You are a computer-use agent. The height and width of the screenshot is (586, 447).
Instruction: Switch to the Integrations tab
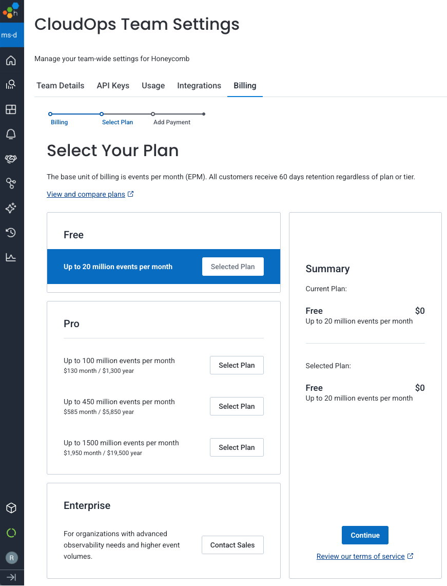pyautogui.click(x=199, y=86)
